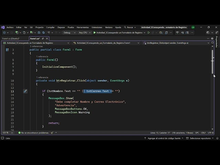Viewport: 220px width, 165px height.
Task: Open the account avatar LM badge
Action: 193,27
